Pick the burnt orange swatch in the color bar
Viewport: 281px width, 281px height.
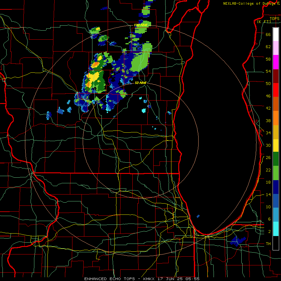(x=276, y=104)
